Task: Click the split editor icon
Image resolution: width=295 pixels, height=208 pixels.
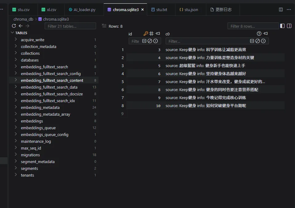Action: click(x=281, y=10)
